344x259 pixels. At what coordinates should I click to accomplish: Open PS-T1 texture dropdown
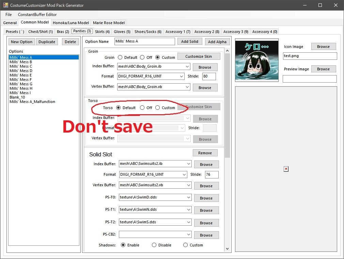[x=189, y=209]
